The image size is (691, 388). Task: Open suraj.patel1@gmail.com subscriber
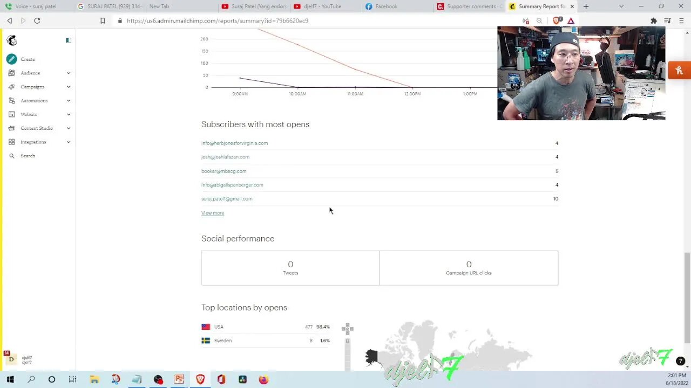tap(227, 199)
